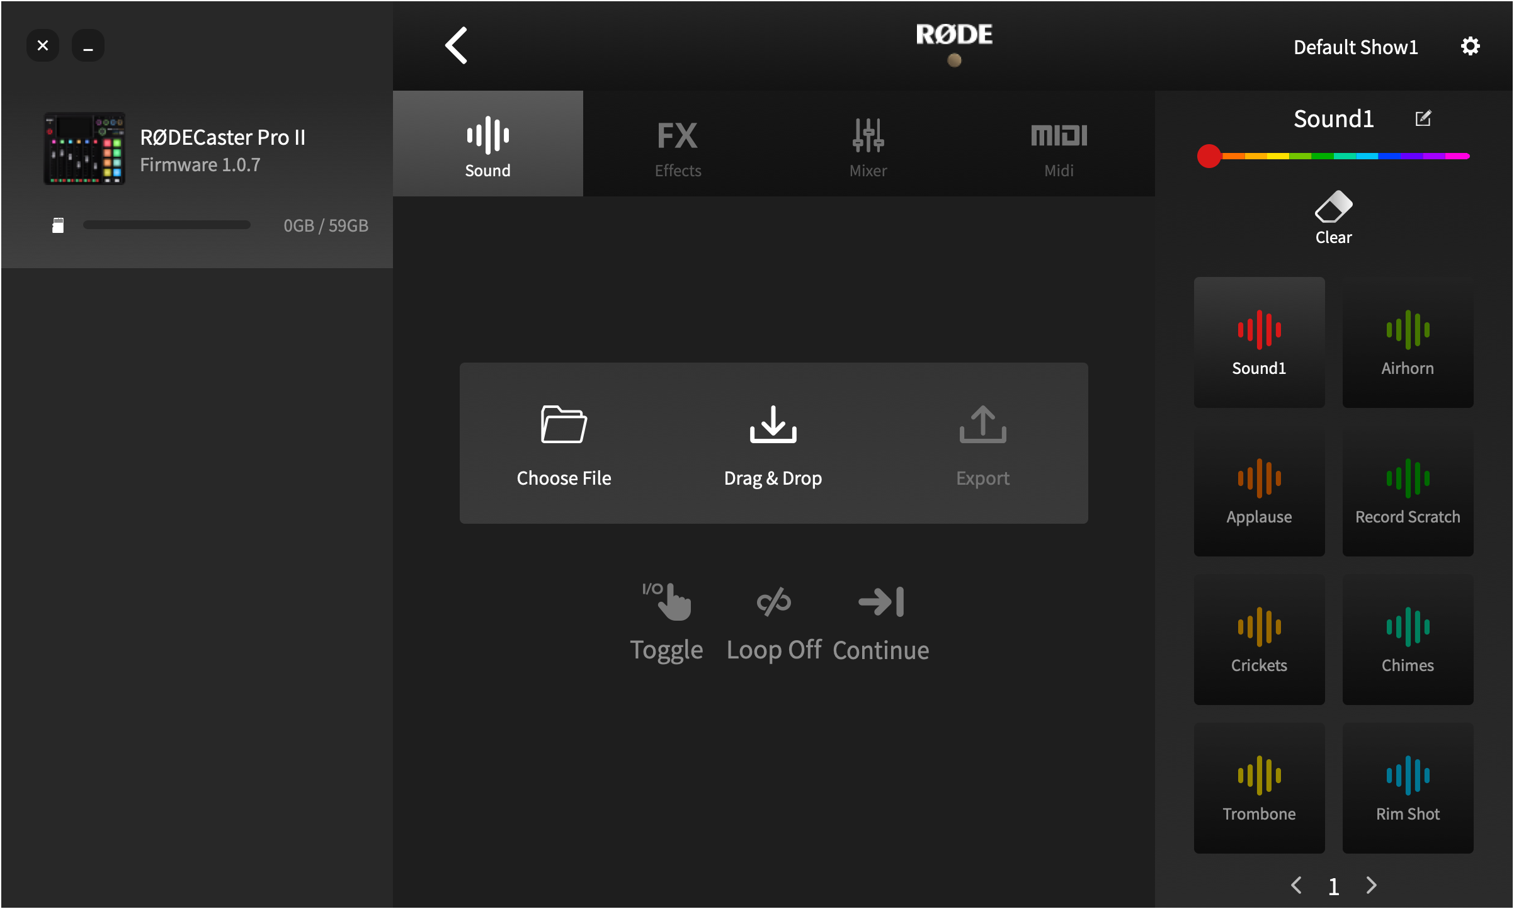Click Choose File folder icon
1514x909 pixels.
564,425
